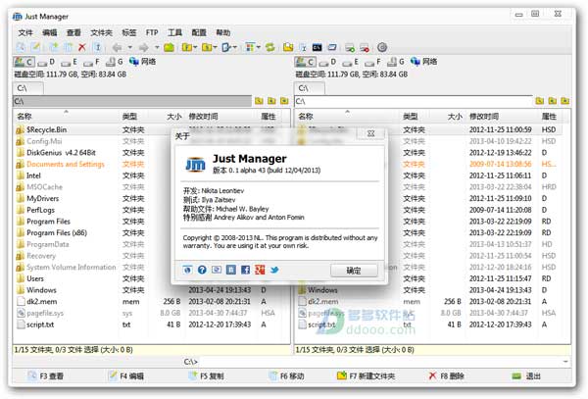Select drive E in the left panel

point(70,62)
